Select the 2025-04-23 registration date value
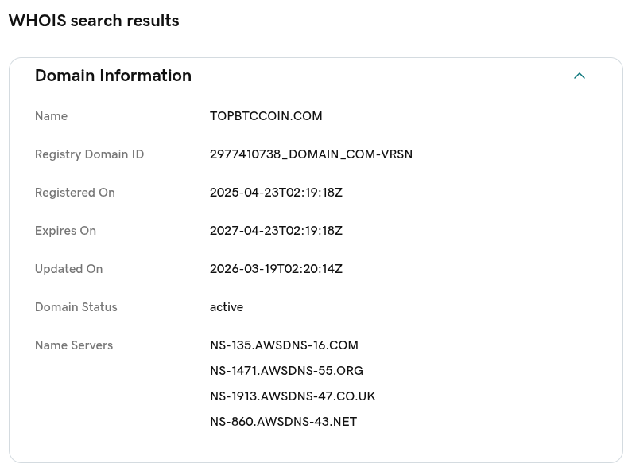 point(276,193)
